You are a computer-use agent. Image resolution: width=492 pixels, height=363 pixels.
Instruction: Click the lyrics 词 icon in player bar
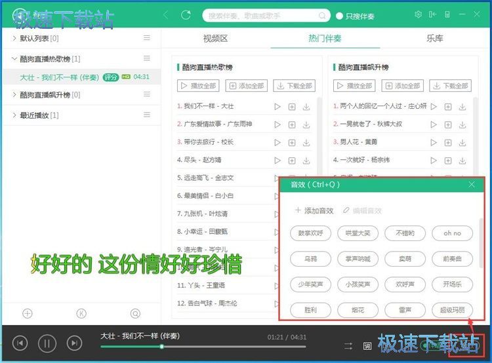[367, 345]
